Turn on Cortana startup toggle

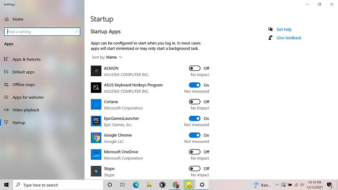point(194,102)
